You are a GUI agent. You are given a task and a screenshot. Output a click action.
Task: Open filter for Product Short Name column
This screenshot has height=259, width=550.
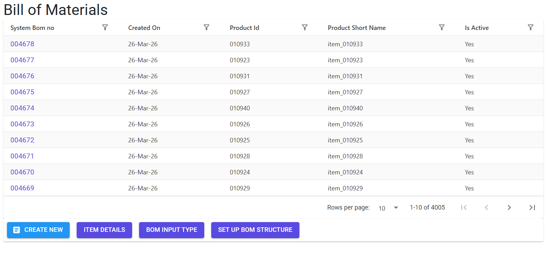(442, 28)
